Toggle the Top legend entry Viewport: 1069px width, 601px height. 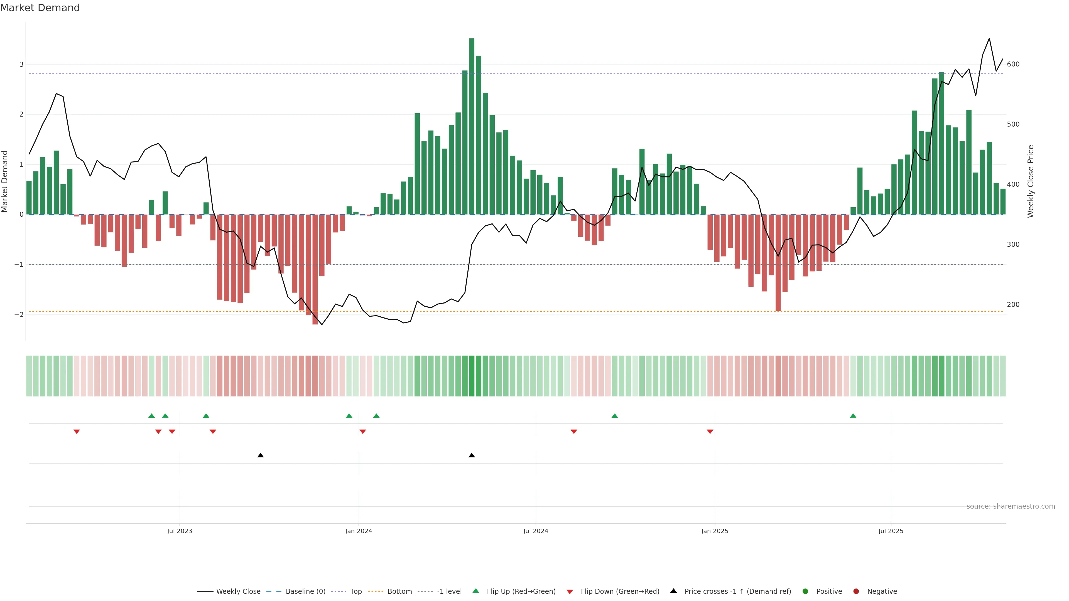point(356,592)
